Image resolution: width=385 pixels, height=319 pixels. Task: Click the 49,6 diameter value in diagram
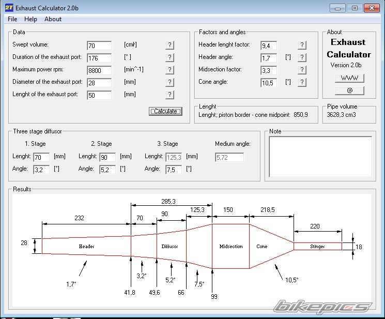click(x=155, y=293)
